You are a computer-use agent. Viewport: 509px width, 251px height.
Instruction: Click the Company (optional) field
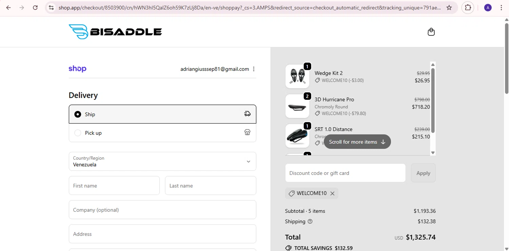163,210
